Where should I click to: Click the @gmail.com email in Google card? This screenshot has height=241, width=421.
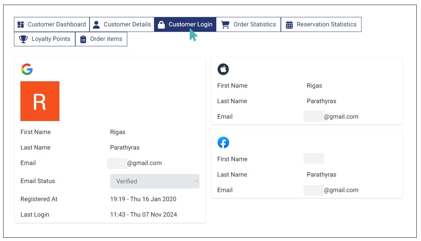click(145, 163)
